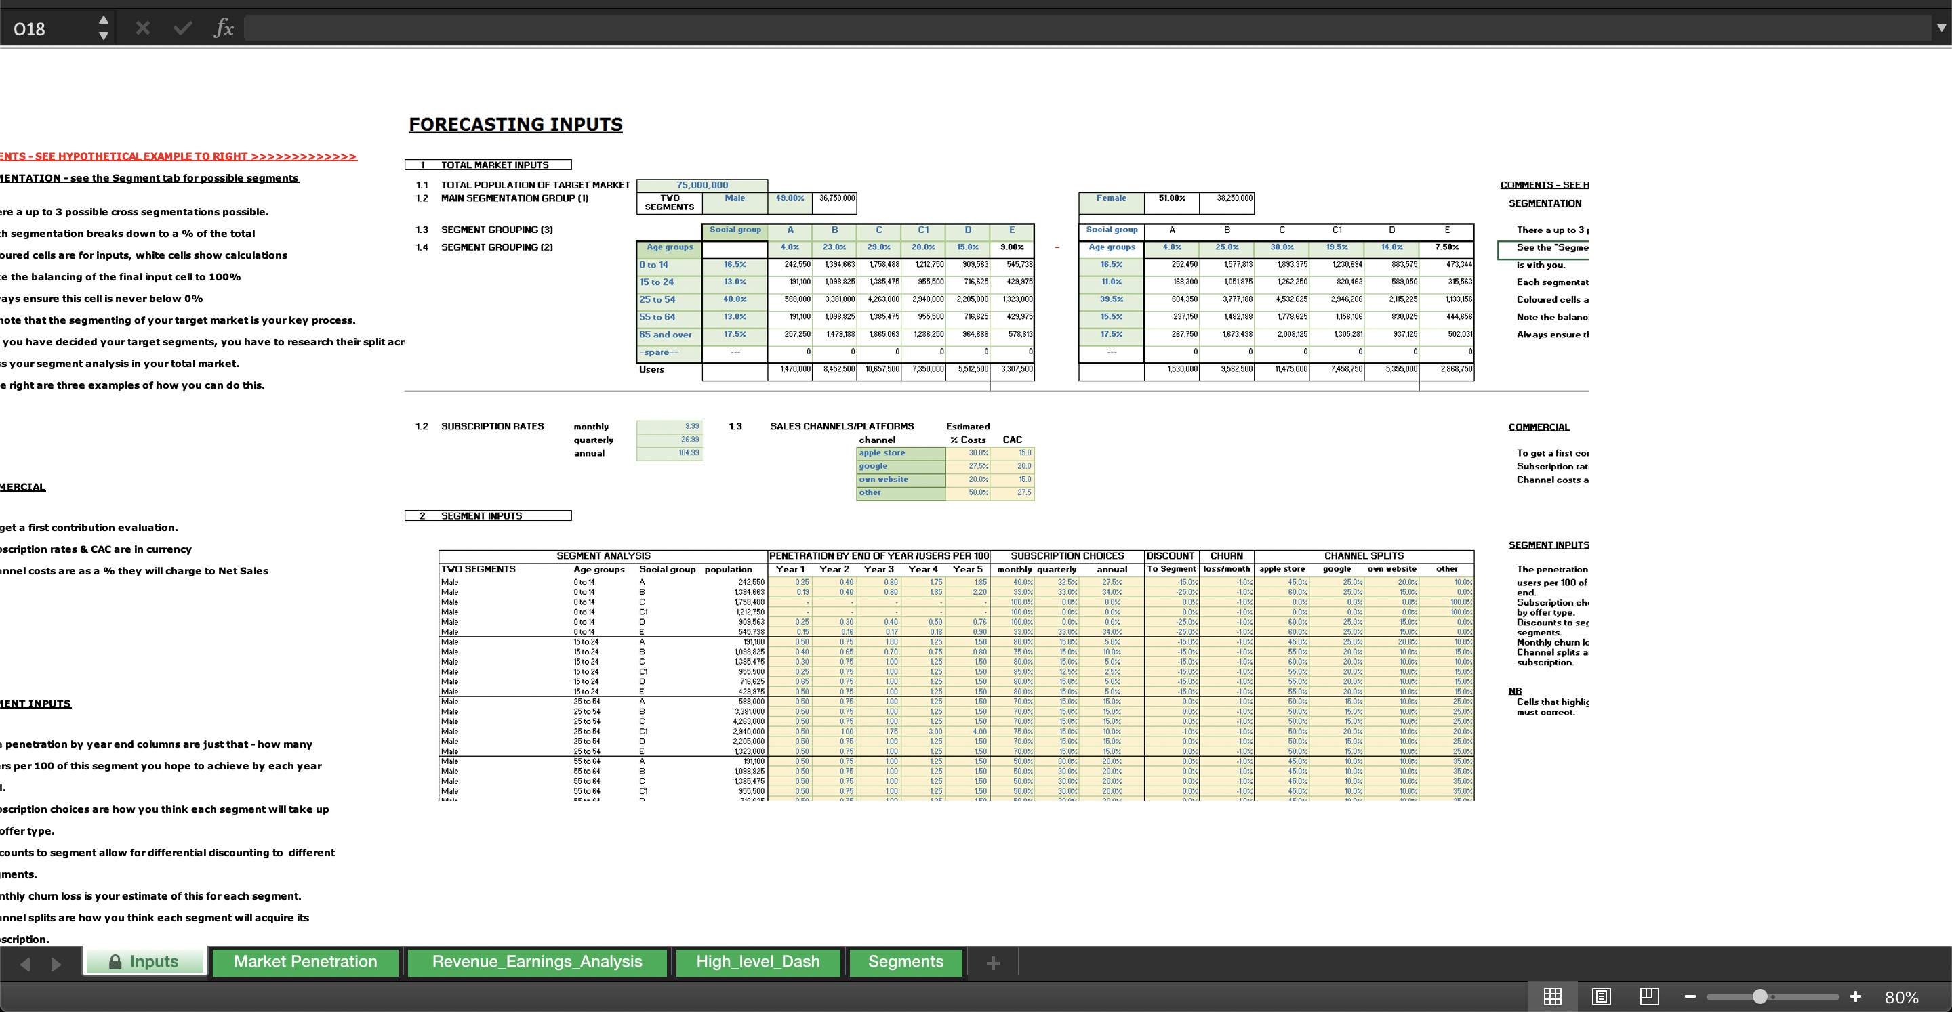1952x1012 pixels.
Task: Switch to Page Layout view icon
Action: [x=1601, y=996]
